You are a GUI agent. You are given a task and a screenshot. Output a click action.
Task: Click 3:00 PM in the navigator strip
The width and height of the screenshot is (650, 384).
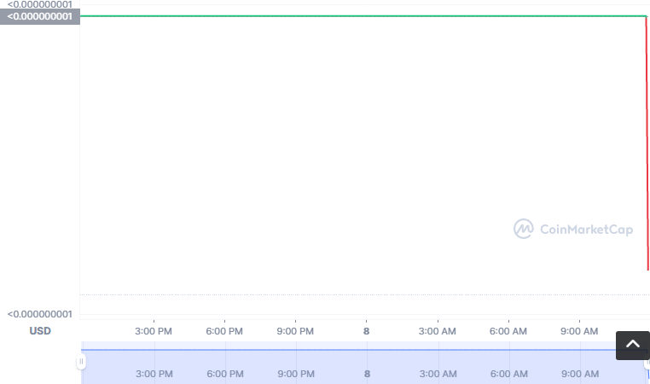(x=154, y=374)
